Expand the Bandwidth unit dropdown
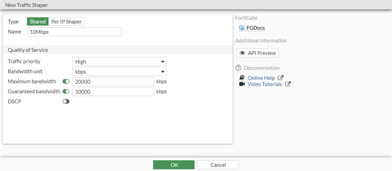The height and width of the screenshot is (171, 392). pos(119,72)
